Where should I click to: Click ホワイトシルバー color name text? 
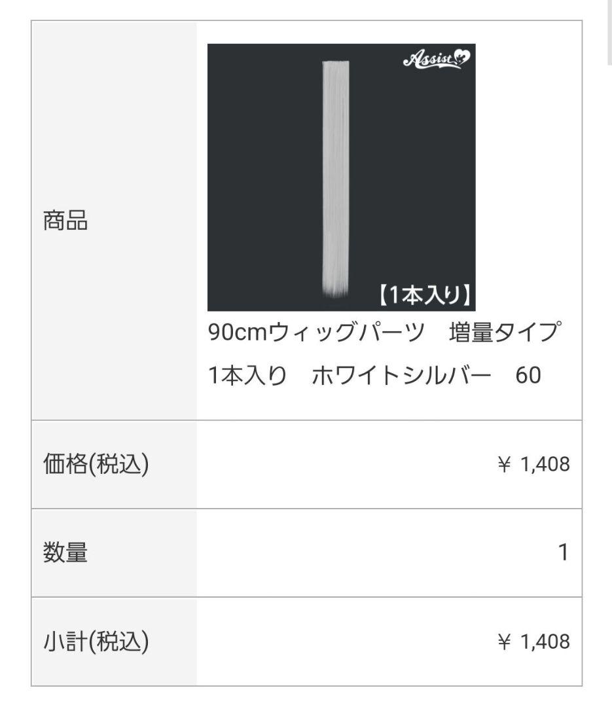401,375
